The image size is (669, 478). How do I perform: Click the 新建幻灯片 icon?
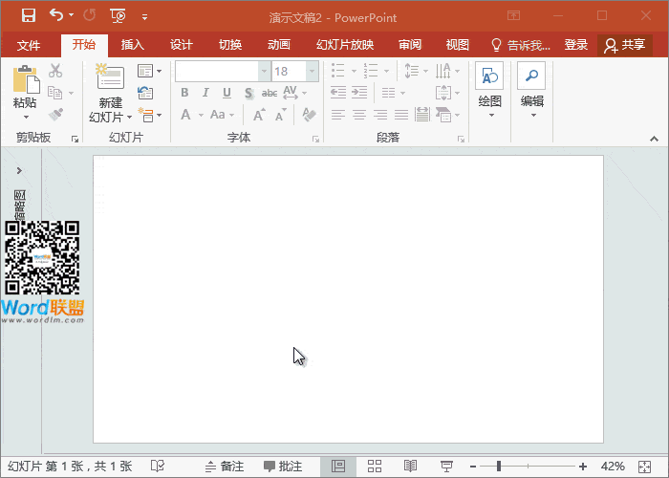point(110,76)
